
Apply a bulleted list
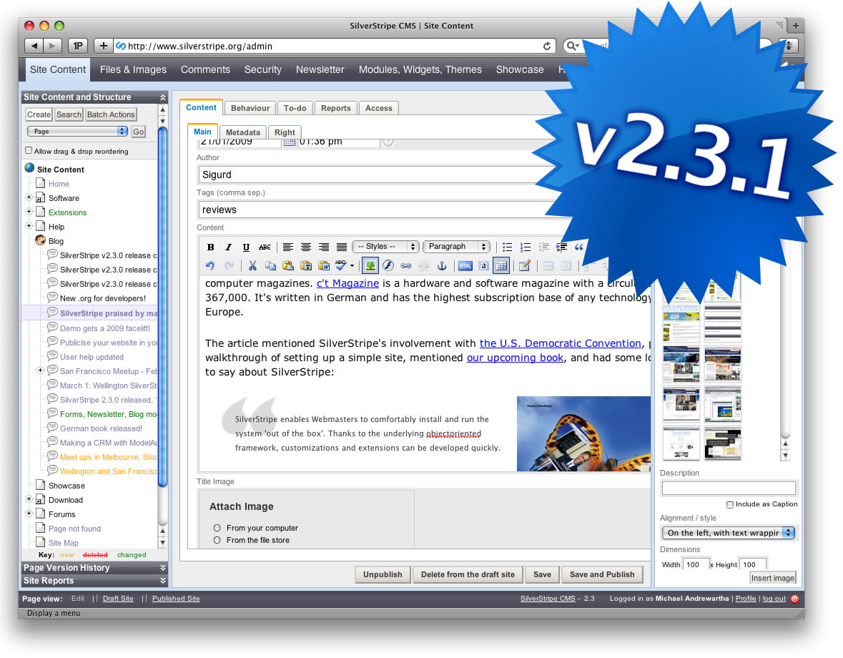(x=506, y=247)
